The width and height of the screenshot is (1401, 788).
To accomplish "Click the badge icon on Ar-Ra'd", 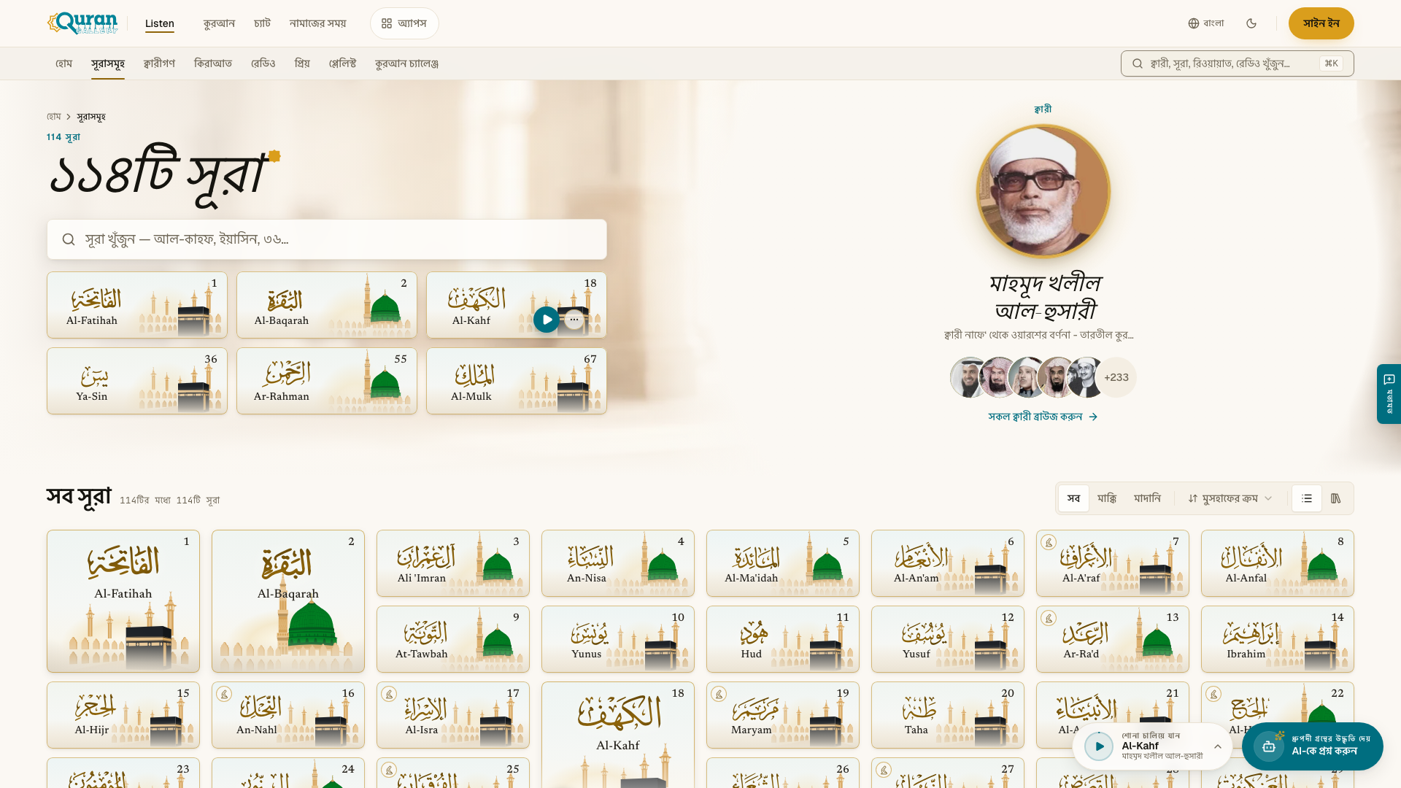I will tap(1049, 619).
